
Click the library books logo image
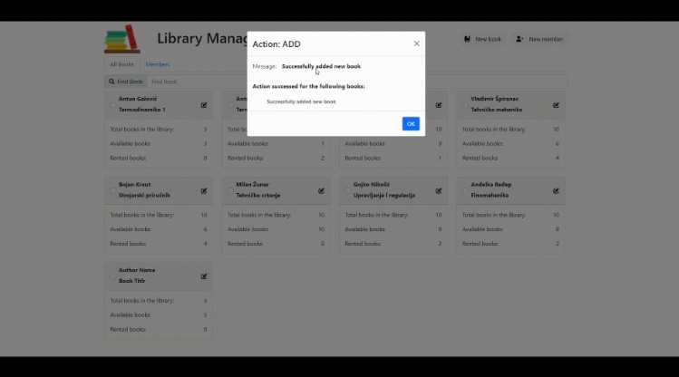pos(124,39)
